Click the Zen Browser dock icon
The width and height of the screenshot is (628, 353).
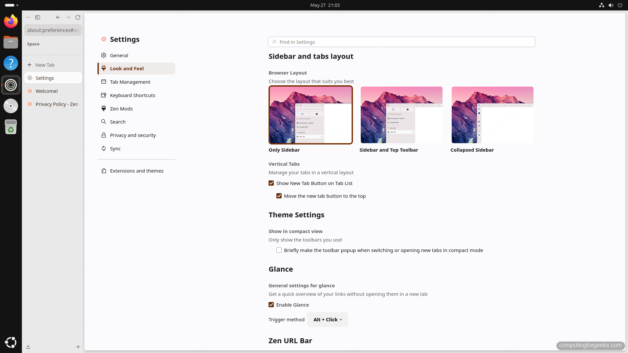click(x=11, y=85)
